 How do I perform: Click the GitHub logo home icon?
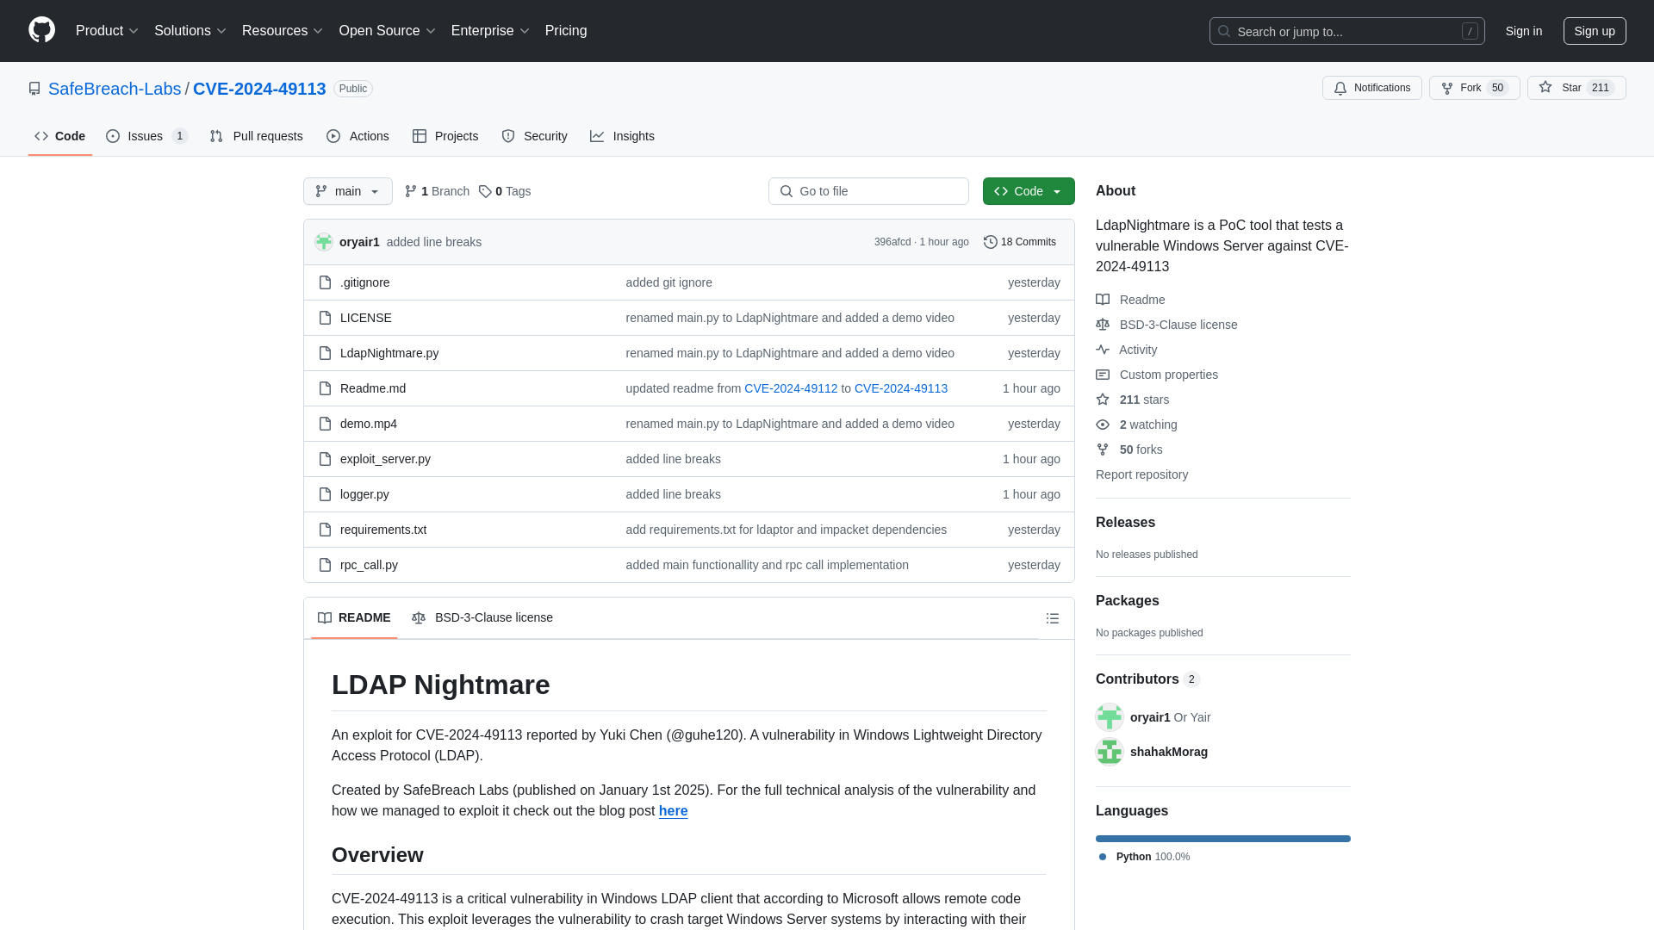point(41,30)
